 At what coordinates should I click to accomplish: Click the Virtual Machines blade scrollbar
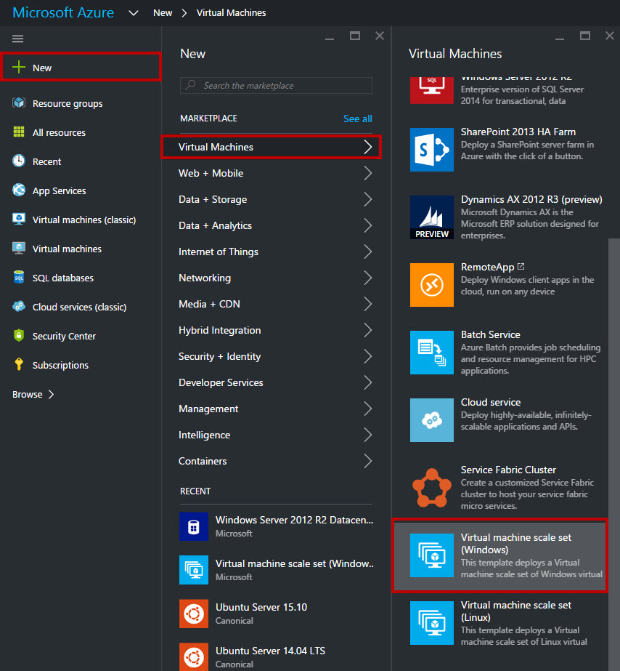coord(614,454)
